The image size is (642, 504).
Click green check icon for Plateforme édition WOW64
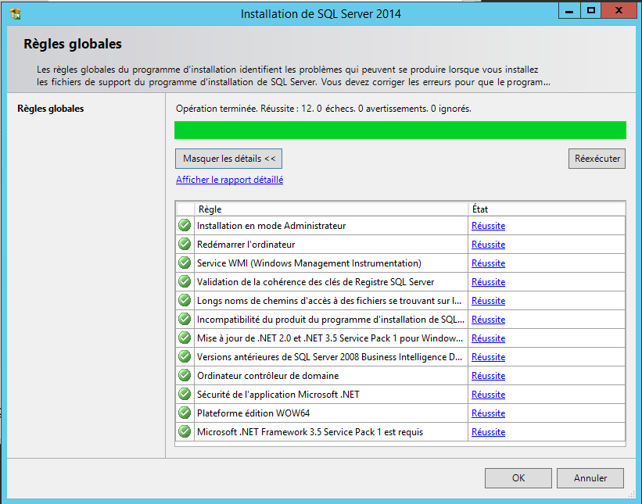tap(185, 413)
